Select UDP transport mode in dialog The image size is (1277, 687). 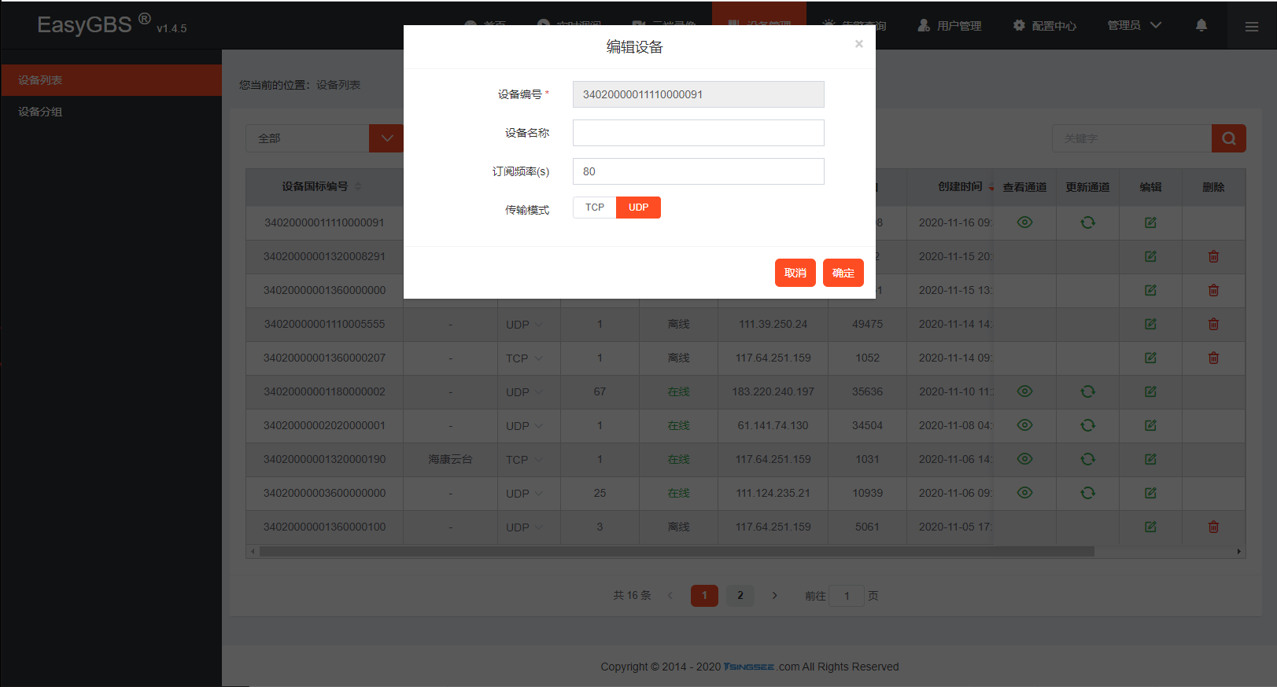click(638, 208)
